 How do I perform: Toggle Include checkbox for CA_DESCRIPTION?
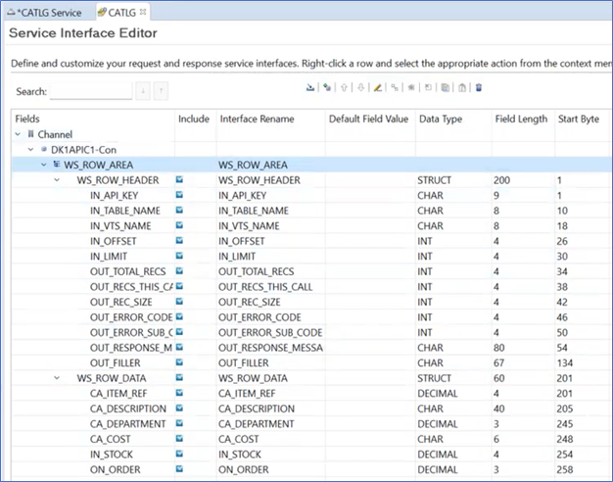(x=179, y=409)
